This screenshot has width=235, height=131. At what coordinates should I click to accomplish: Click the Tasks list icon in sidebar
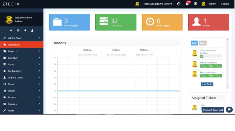pyautogui.click(x=5, y=64)
